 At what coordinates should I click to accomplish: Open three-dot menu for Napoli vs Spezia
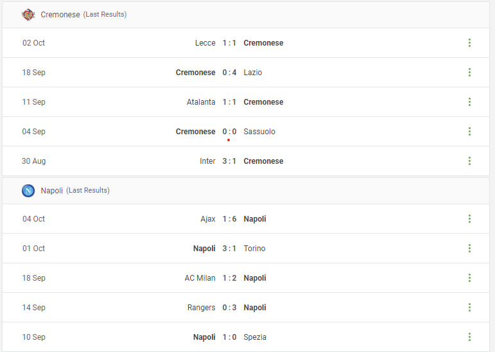469,337
